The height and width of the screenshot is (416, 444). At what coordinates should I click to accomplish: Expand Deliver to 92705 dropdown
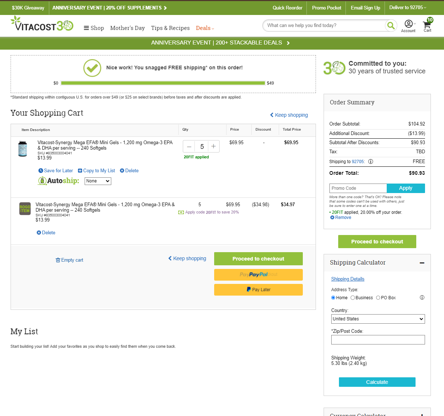408,8
